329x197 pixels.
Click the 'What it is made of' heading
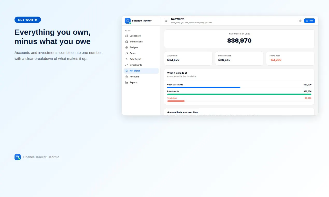pyautogui.click(x=177, y=73)
